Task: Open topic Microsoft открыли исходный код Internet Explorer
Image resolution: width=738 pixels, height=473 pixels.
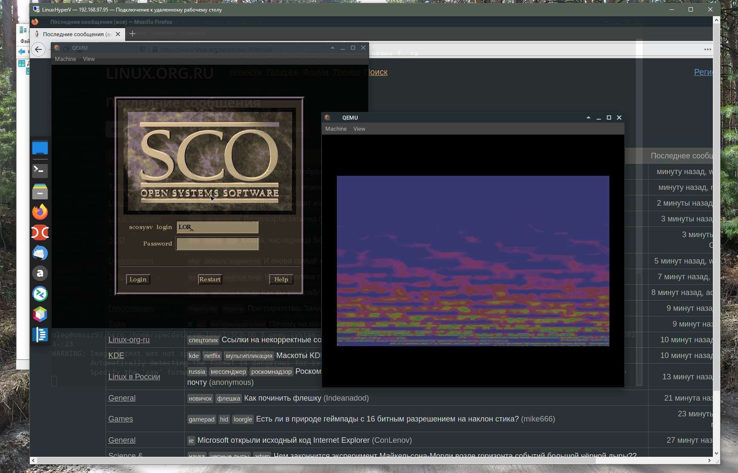Action: click(284, 440)
